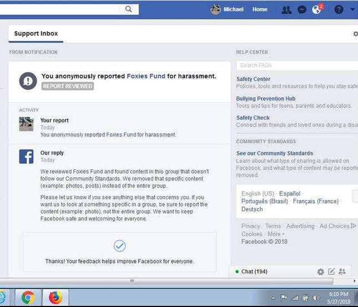
Task: Click the report exclamation icon
Action: (28, 81)
